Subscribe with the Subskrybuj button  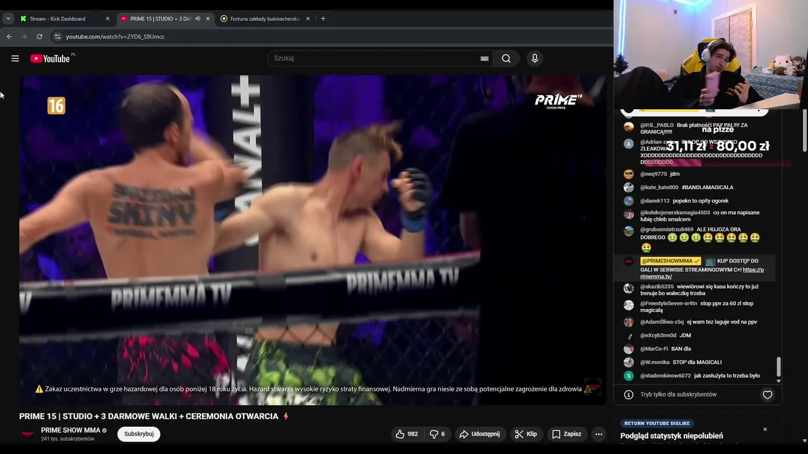tap(139, 434)
